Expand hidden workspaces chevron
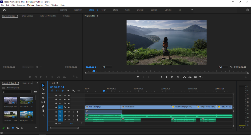251x135 pixels. pyautogui.click(x=192, y=10)
